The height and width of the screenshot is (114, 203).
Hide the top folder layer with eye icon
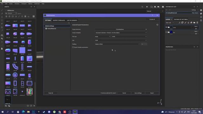click(x=166, y=27)
